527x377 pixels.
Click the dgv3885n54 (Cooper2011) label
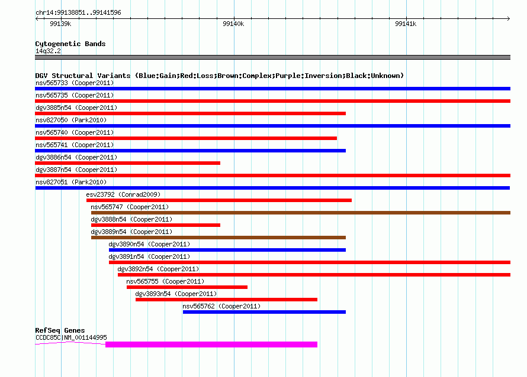(76, 108)
